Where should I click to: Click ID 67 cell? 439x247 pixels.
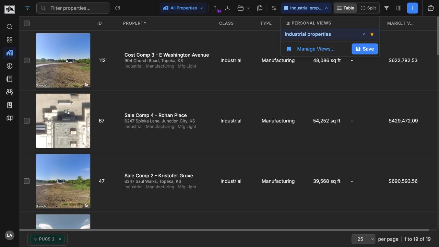pyautogui.click(x=102, y=121)
